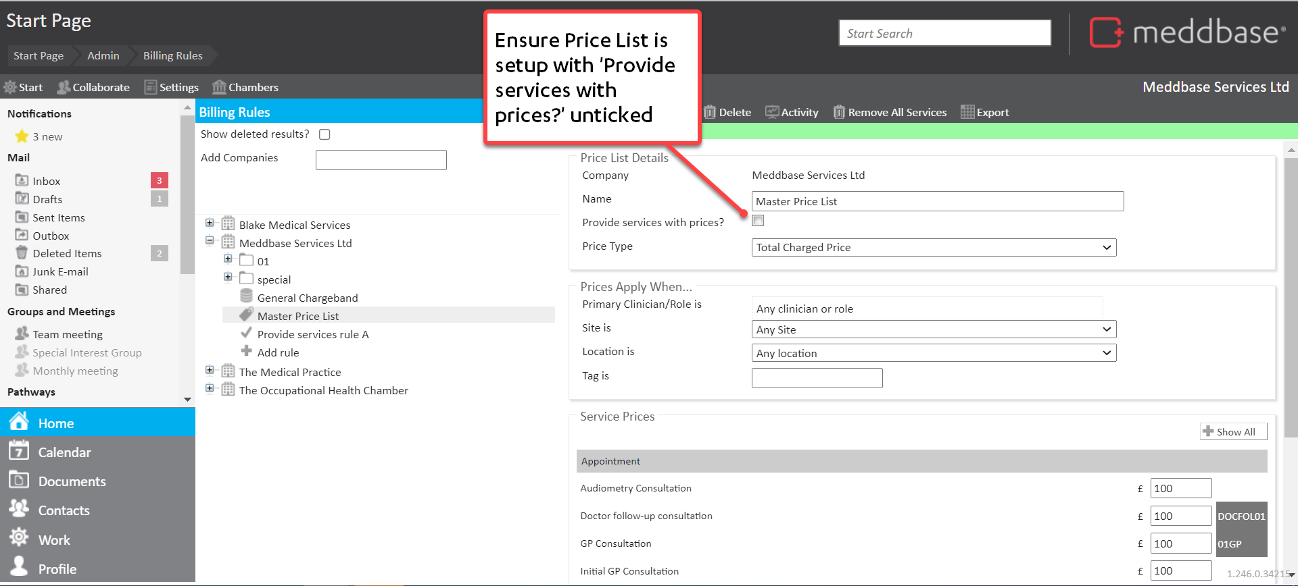Click the Profile person icon
Screen dimensions: 1298x586
(19, 567)
